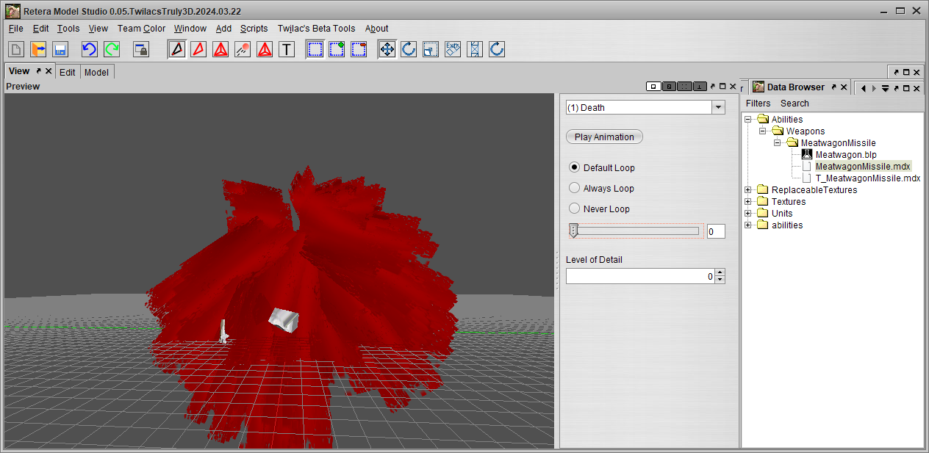This screenshot has width=929, height=453.
Task: Select the Default Loop radio button
Action: click(575, 167)
